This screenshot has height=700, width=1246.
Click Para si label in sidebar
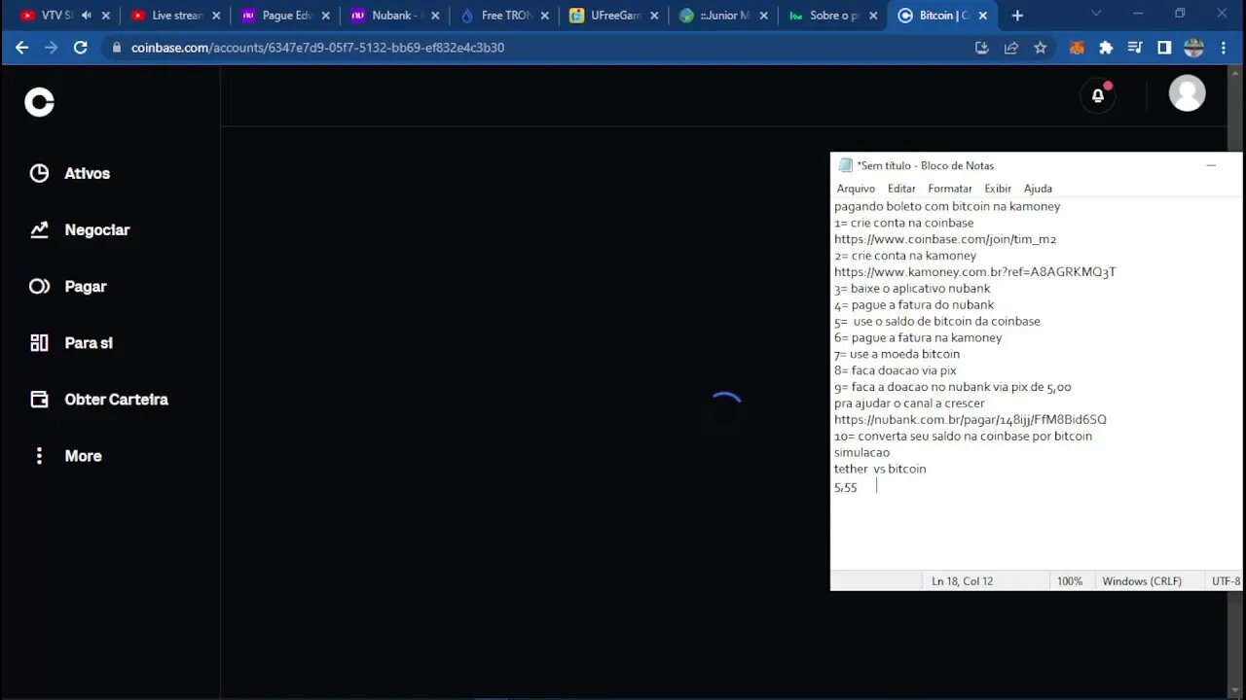[x=89, y=342]
